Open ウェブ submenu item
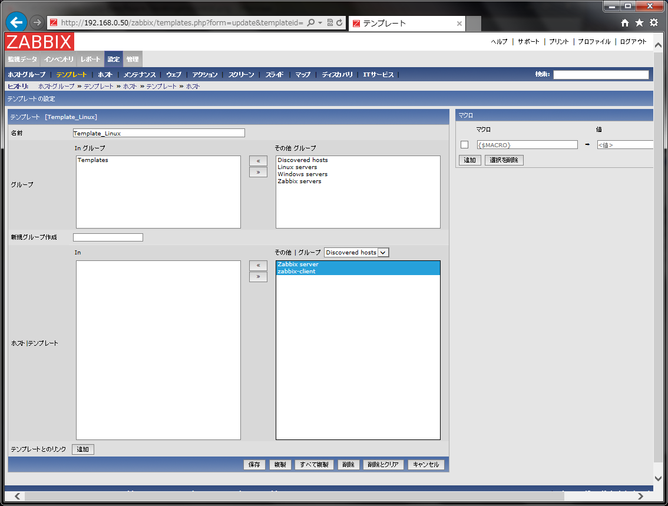Image resolution: width=668 pixels, height=506 pixels. point(174,75)
